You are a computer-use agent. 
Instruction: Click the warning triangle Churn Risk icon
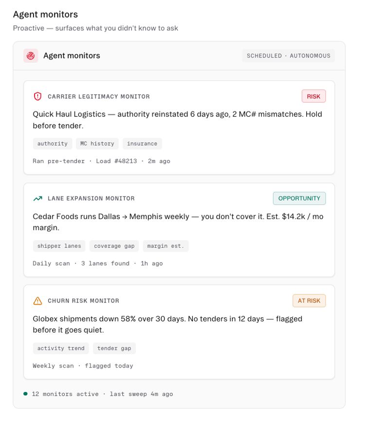pyautogui.click(x=37, y=301)
